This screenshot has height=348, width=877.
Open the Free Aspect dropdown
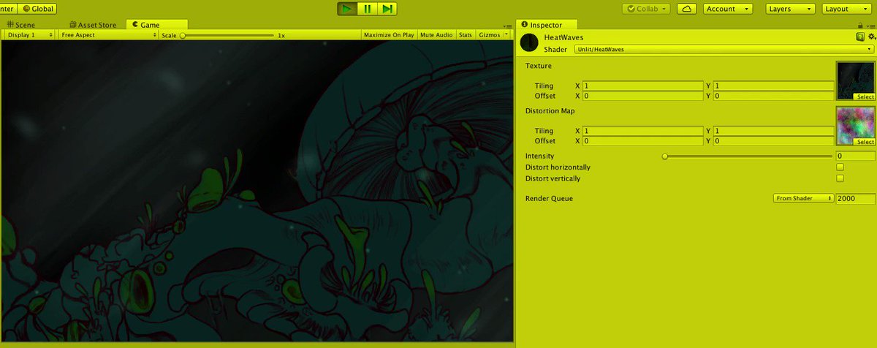107,34
